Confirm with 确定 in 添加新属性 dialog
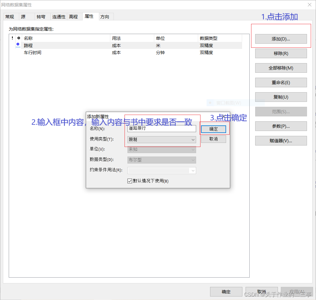 (213, 129)
